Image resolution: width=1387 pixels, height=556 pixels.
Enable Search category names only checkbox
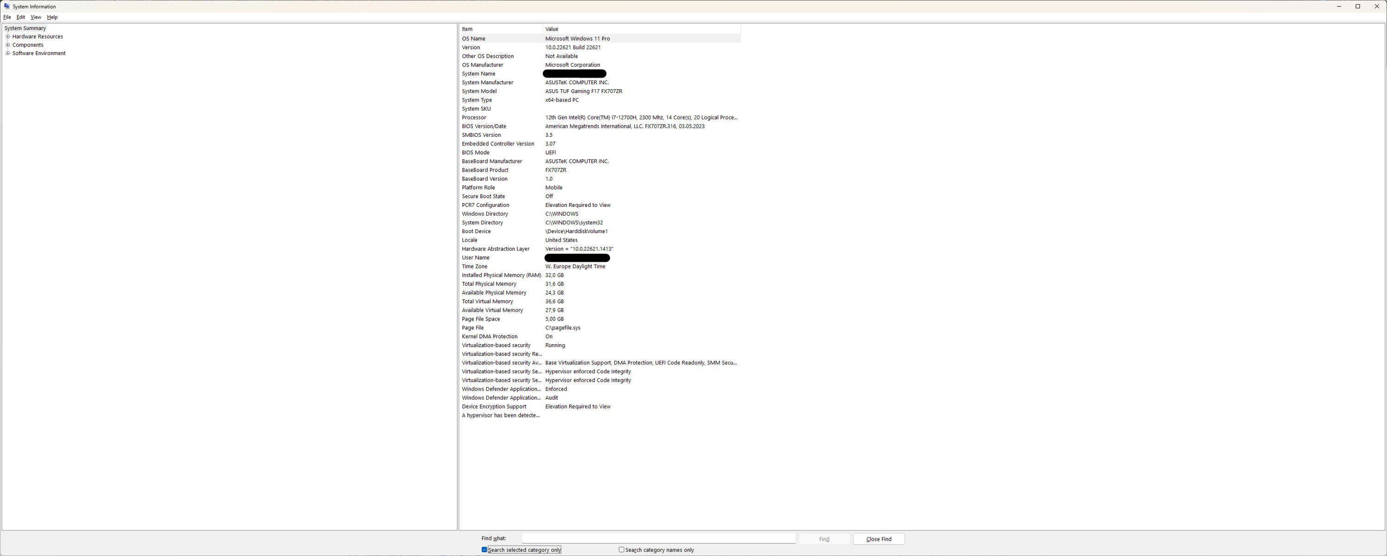pyautogui.click(x=621, y=550)
